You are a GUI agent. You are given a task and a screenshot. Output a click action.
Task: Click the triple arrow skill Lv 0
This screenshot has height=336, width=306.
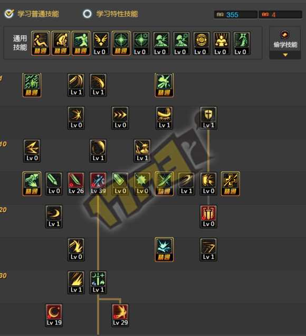[120, 118]
